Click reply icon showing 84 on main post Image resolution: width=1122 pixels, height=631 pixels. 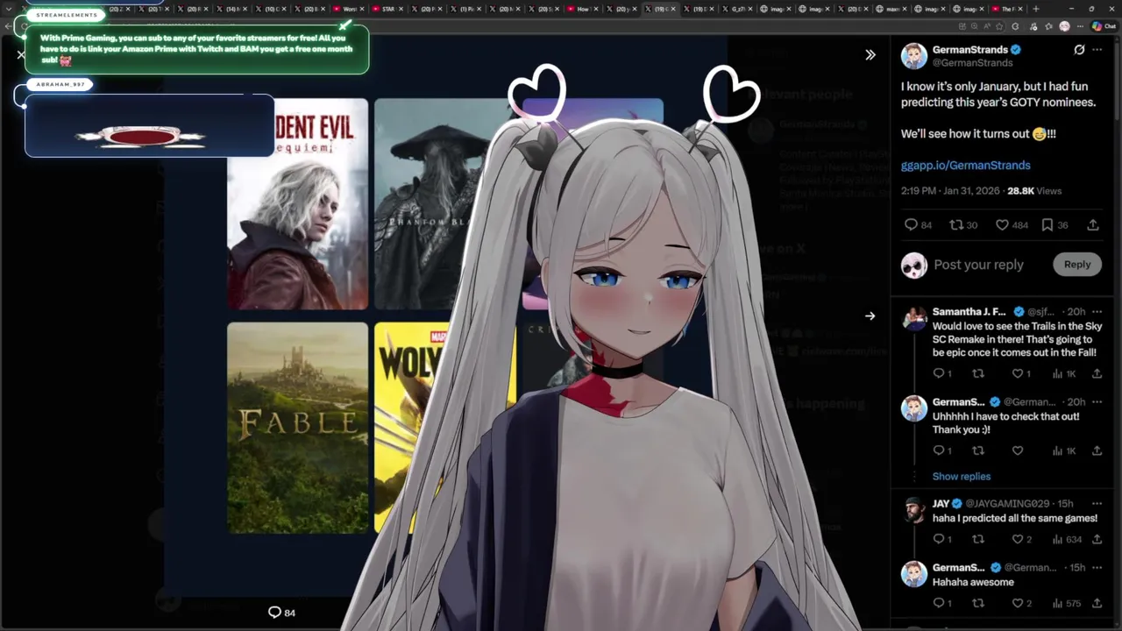[x=918, y=225]
